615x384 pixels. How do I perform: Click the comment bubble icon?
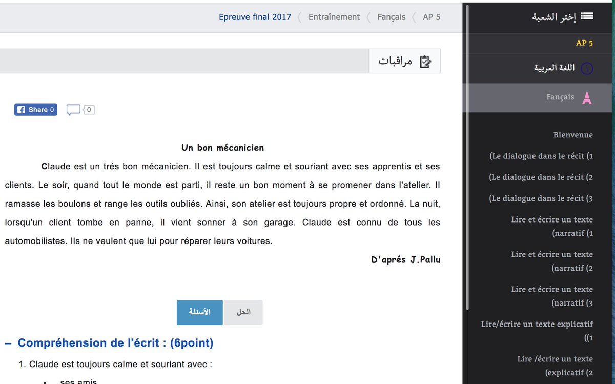pos(74,110)
